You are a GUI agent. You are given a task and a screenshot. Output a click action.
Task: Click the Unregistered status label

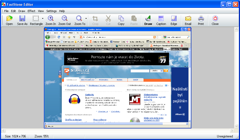tap(225, 136)
